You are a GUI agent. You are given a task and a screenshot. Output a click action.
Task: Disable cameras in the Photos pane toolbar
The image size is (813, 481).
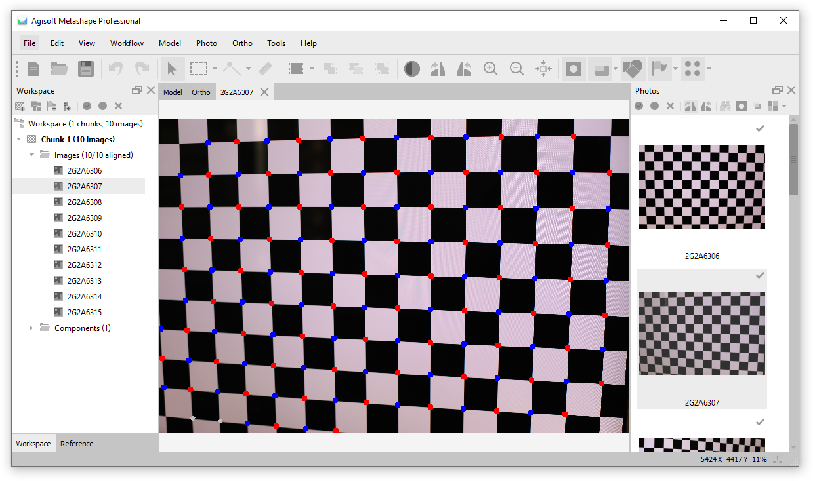[x=654, y=106]
